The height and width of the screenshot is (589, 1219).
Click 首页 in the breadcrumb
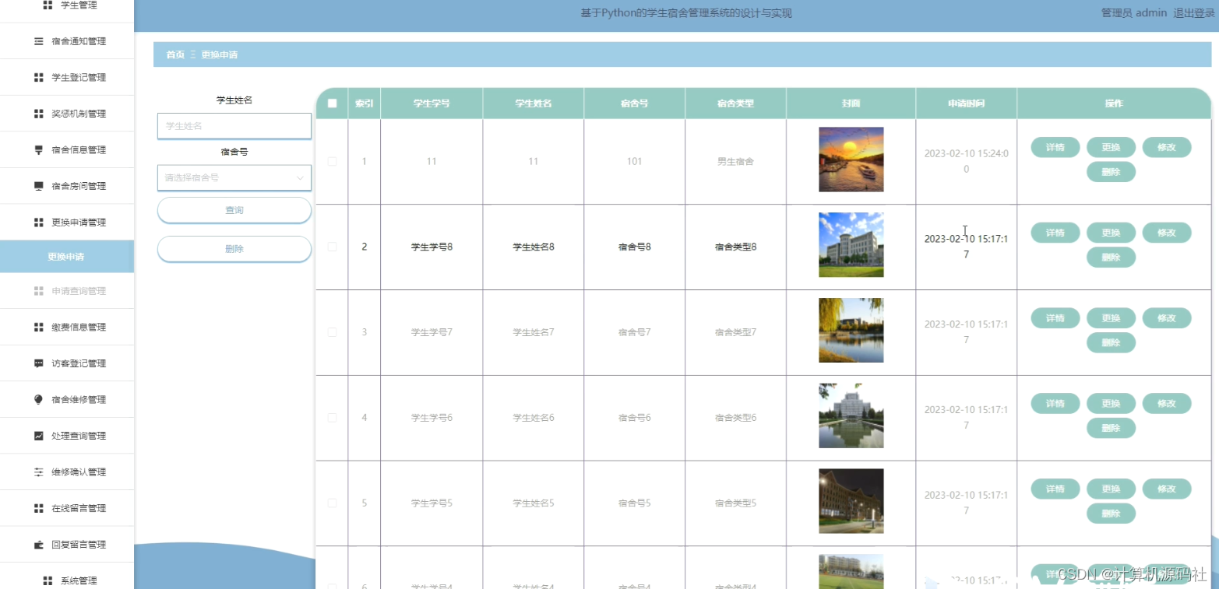click(175, 54)
